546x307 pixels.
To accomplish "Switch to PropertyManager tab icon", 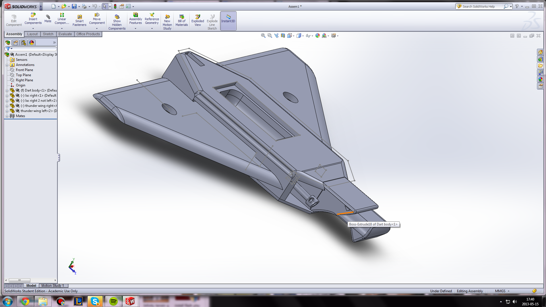I will [16, 43].
